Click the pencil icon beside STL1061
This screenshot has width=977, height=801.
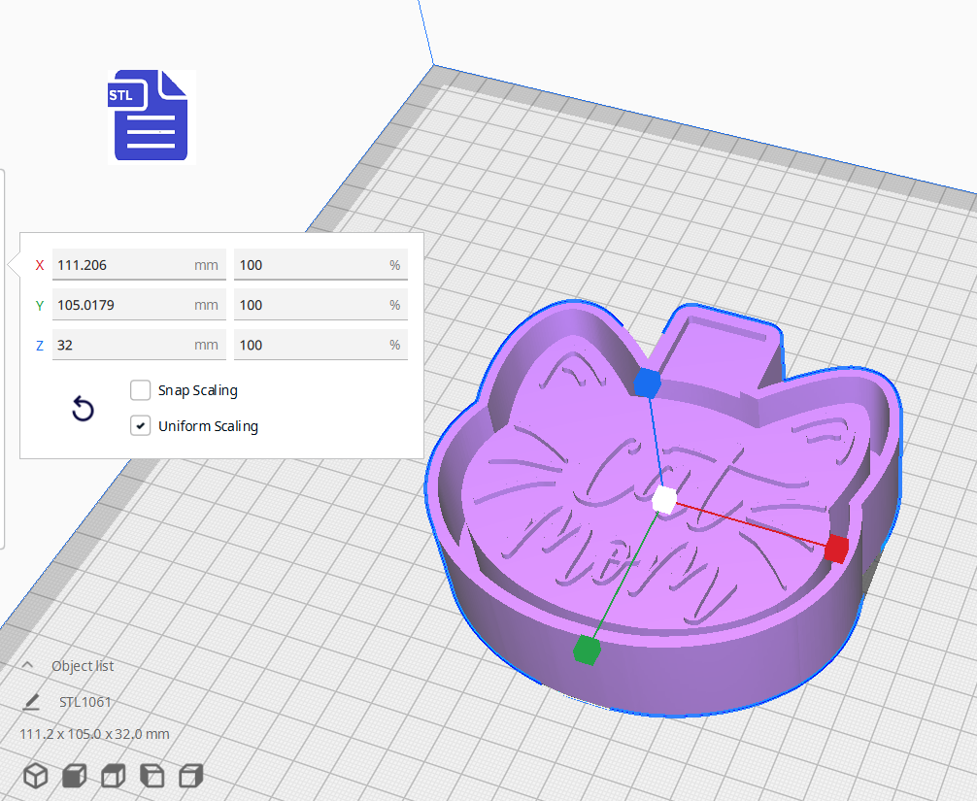(x=32, y=702)
